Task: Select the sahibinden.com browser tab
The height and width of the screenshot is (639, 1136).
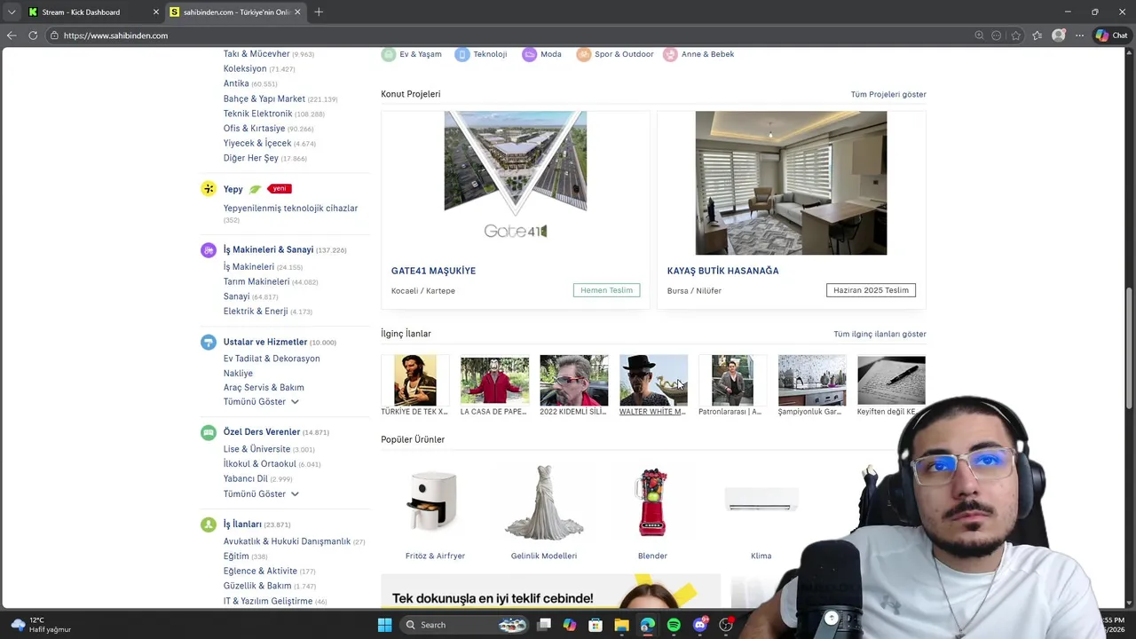Action: coord(235,12)
